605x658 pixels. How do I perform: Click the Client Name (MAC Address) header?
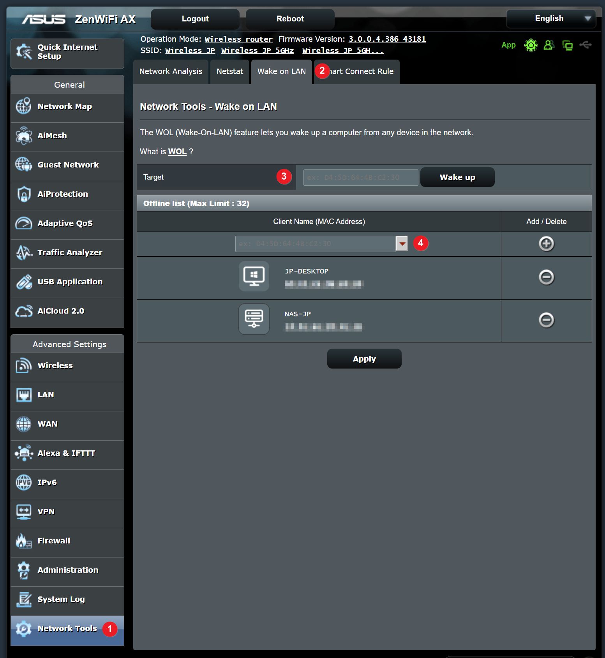coord(319,221)
